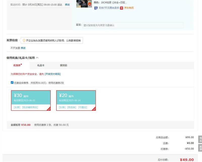Collapse the 使用优惠/礼品卡/抵用 section
202x162 pixels.
37,58
